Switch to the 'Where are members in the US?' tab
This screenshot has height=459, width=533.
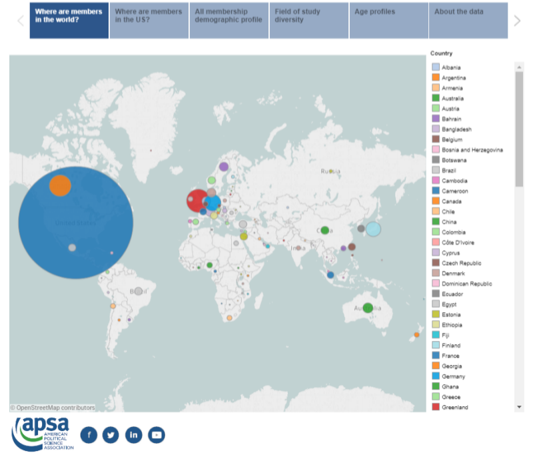[x=148, y=21]
